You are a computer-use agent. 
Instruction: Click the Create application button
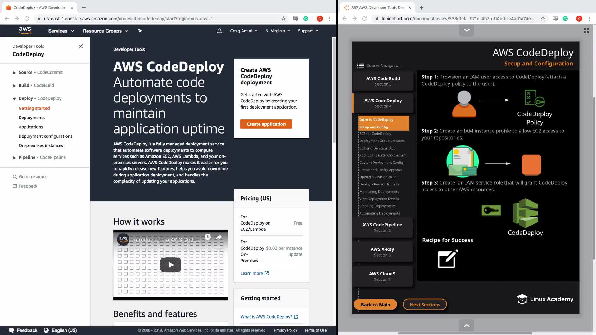coord(266,124)
